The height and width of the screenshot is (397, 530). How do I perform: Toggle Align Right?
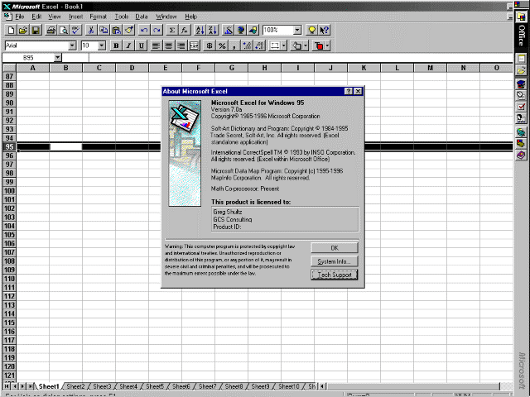pos(181,45)
